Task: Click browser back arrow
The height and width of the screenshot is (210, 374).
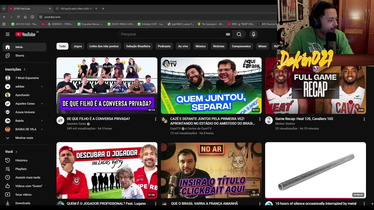Action: point(4,17)
